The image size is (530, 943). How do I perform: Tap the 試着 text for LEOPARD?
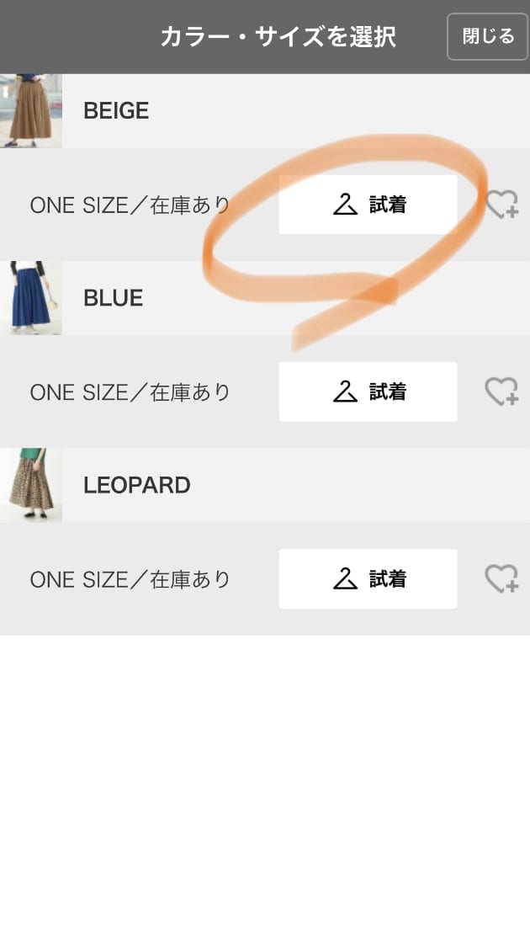coord(388,578)
